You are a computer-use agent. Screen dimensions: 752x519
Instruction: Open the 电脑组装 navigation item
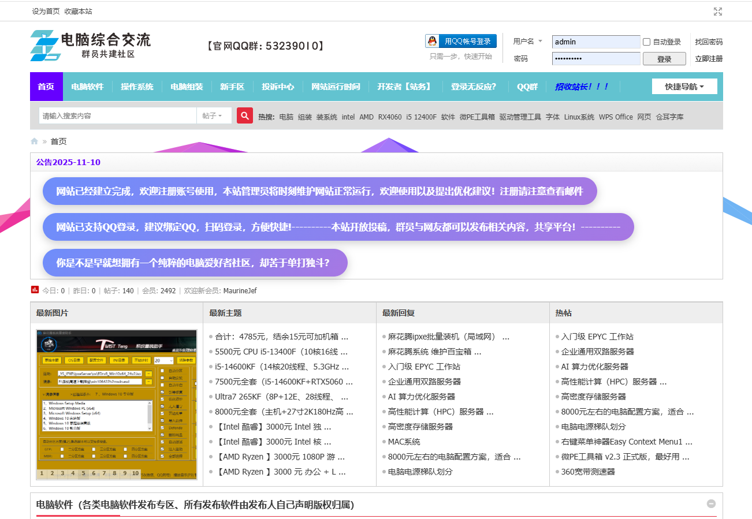187,87
